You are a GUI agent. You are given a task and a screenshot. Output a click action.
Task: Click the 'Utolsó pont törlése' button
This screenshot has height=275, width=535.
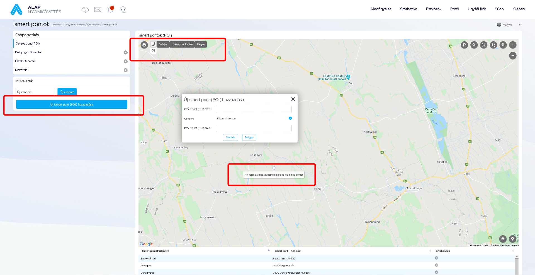pos(182,44)
